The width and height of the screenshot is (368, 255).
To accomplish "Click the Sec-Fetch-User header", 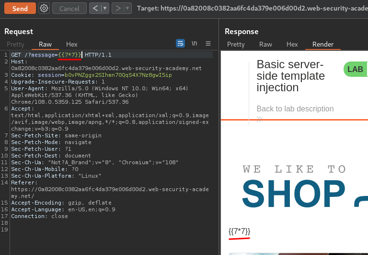I will point(41,149).
